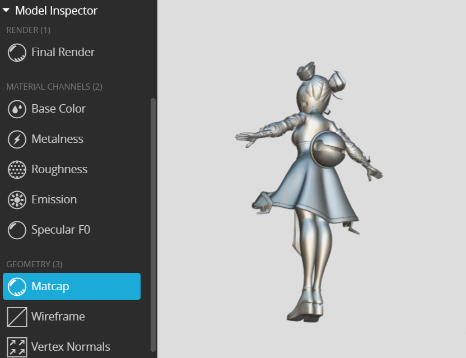Select the Base Color text label
This screenshot has height=358, width=466.
click(x=59, y=109)
